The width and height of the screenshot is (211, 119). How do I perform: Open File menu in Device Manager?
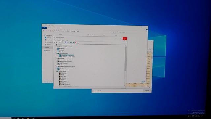pyautogui.click(x=55, y=40)
